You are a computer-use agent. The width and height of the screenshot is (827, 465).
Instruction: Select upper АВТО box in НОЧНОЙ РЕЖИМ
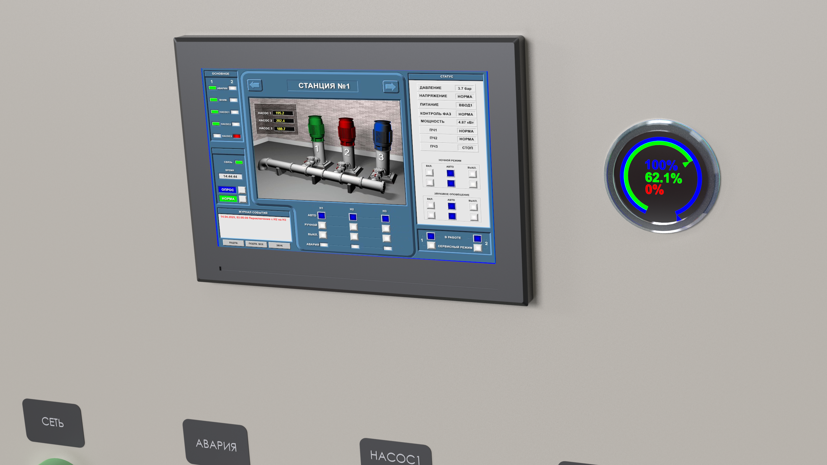pyautogui.click(x=450, y=173)
